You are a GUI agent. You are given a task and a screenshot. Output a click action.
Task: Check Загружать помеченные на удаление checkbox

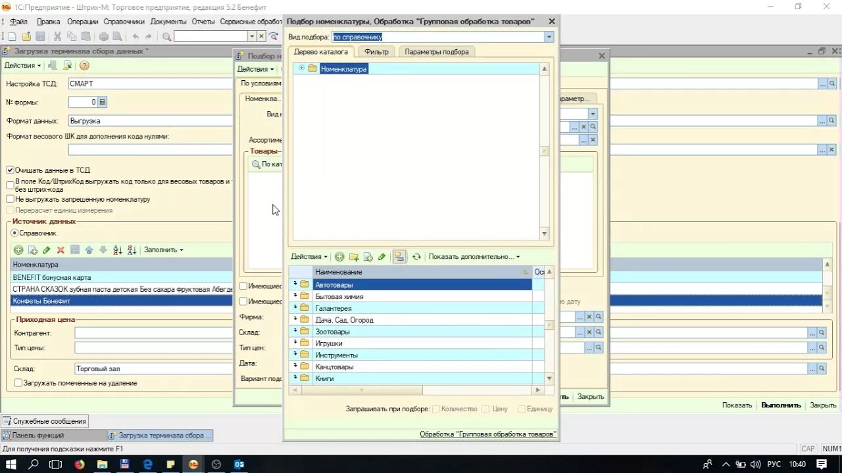[x=18, y=383]
